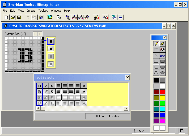
Task: Click the stamp edit toolbar icon
Action: [96, 17]
